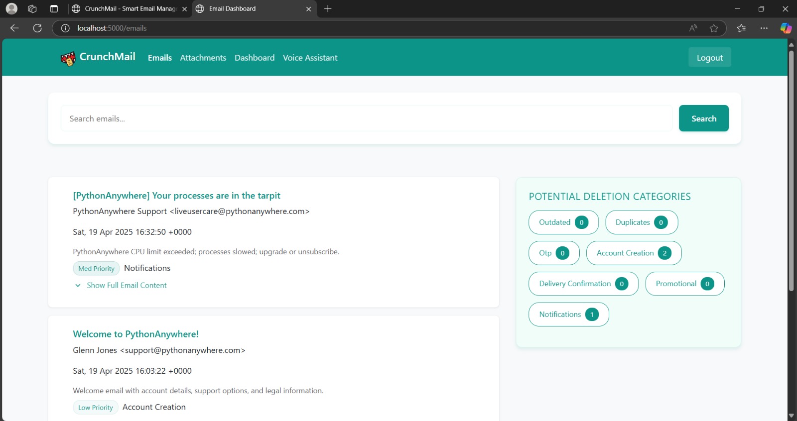Click the Account Creation label on the welcome email
The image size is (797, 421).
154,407
